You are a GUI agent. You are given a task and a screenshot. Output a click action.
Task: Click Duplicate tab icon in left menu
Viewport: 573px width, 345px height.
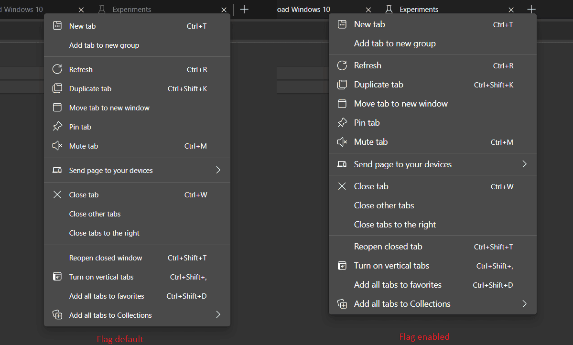[x=57, y=88]
